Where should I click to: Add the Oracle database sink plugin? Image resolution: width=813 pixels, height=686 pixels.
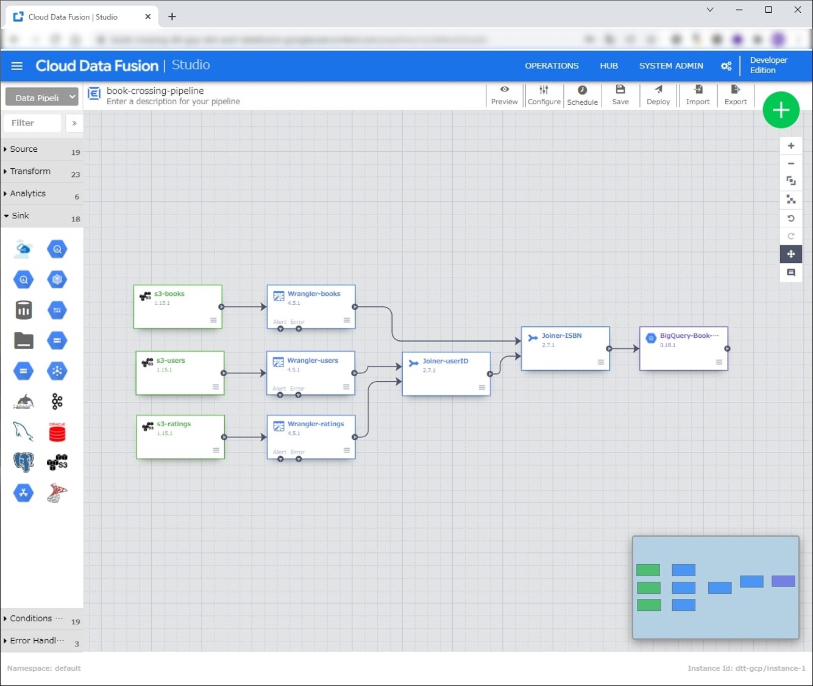pyautogui.click(x=57, y=432)
